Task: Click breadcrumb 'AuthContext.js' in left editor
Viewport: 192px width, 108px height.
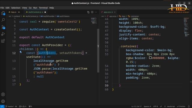Action: (32, 16)
